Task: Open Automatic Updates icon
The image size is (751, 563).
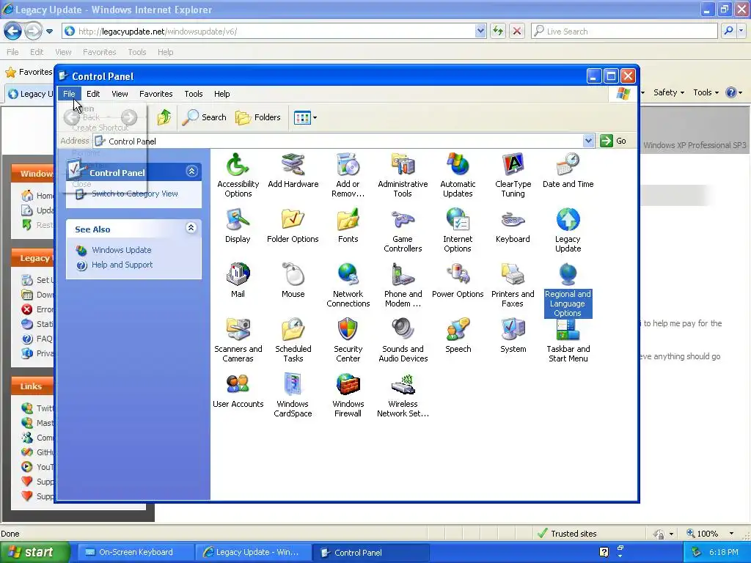Action: (458, 175)
